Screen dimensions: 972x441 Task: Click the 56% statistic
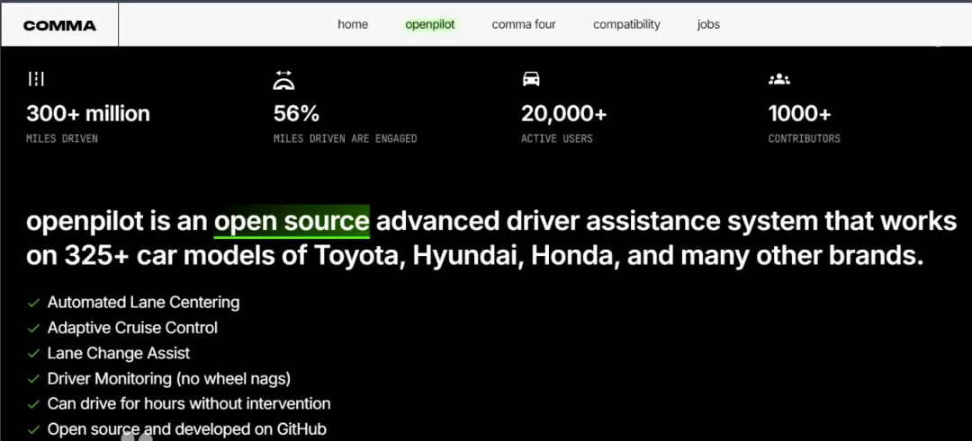(296, 114)
